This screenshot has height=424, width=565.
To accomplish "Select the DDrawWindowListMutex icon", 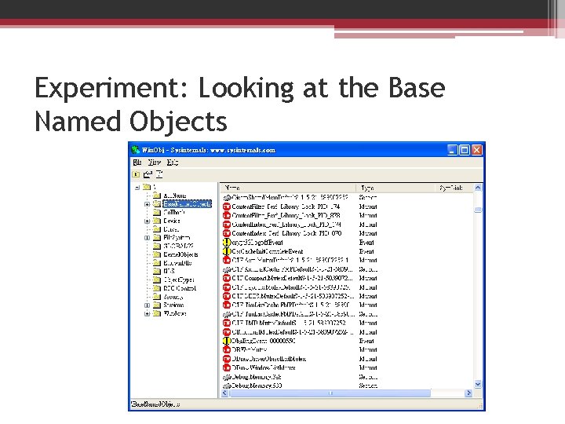I will point(227,367).
